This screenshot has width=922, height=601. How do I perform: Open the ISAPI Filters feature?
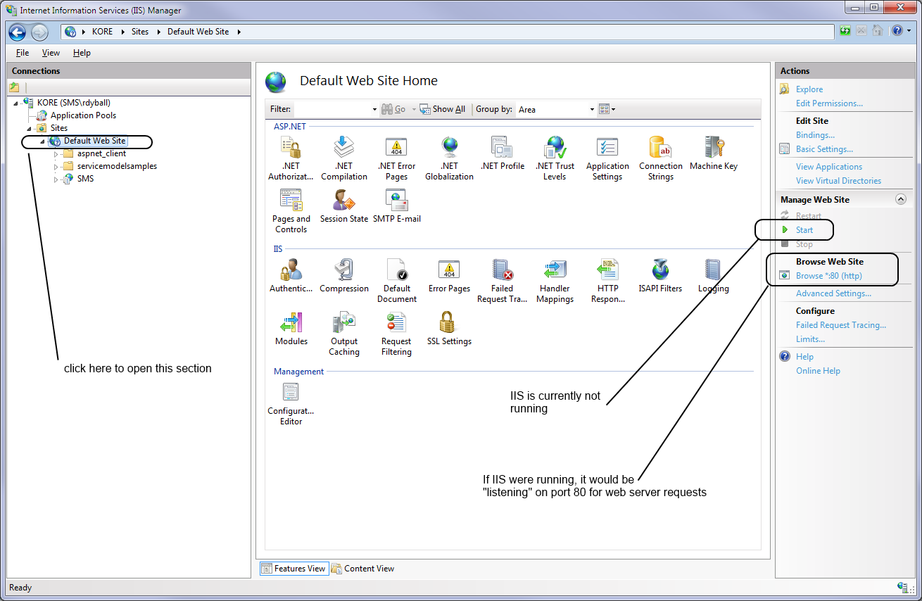(x=660, y=271)
